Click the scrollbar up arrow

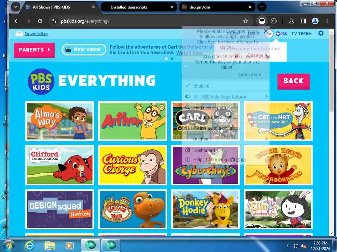331,32
